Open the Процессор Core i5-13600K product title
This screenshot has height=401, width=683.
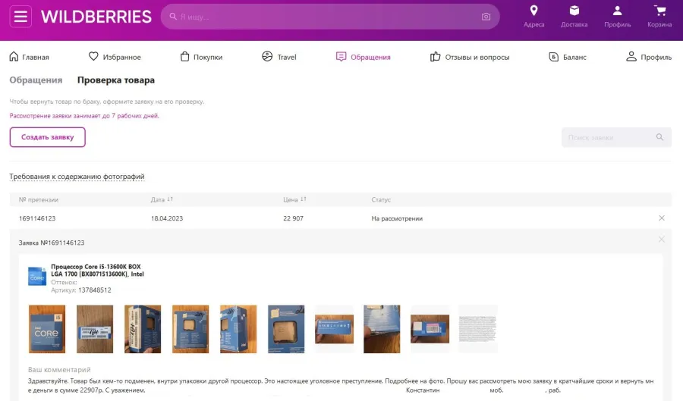pos(97,270)
